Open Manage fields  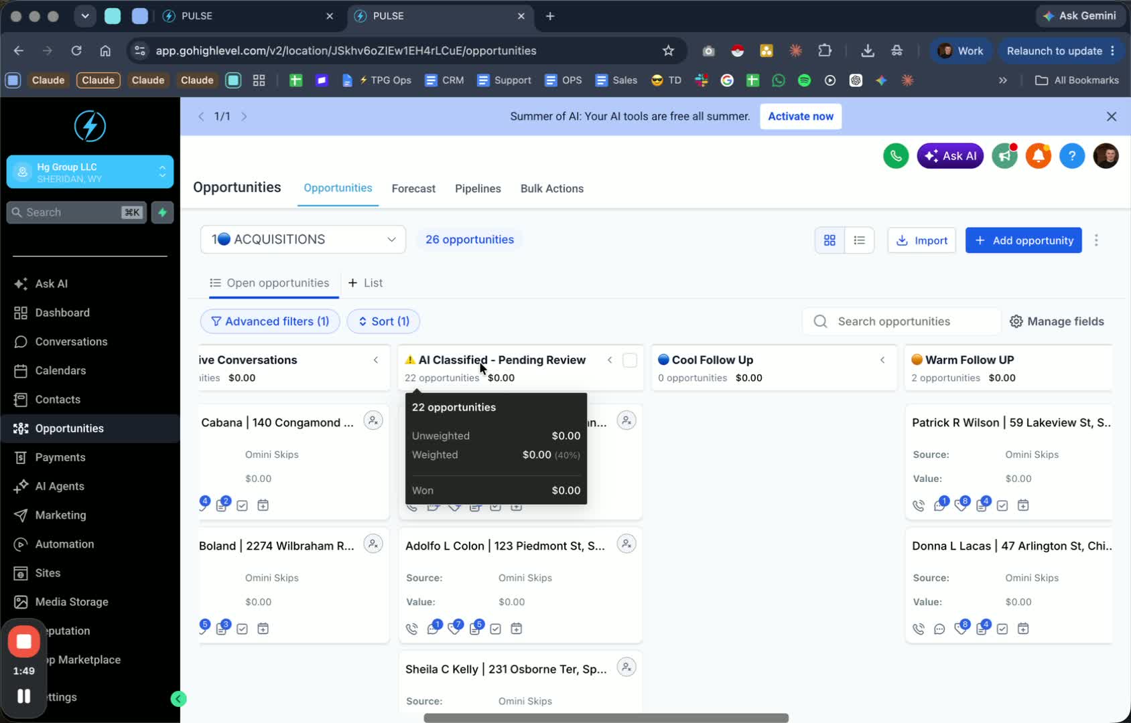point(1057,321)
